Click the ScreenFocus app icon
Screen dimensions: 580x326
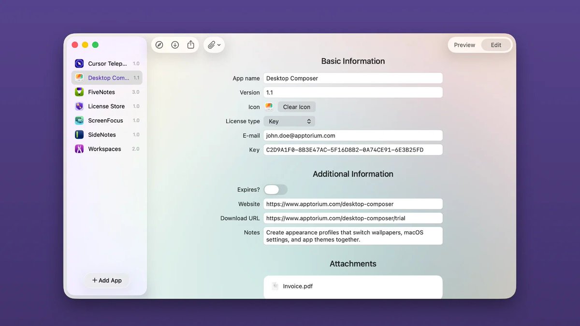click(79, 120)
